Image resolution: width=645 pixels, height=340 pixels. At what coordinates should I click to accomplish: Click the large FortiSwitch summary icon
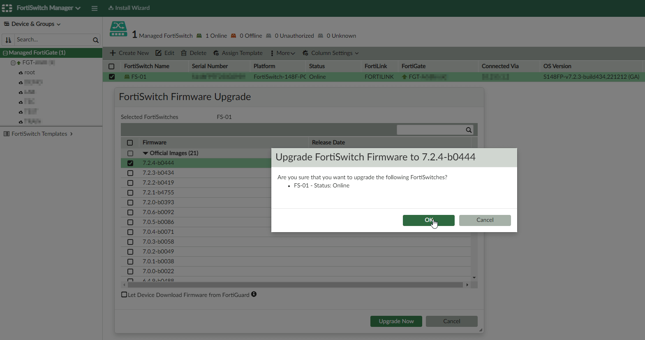click(x=118, y=29)
